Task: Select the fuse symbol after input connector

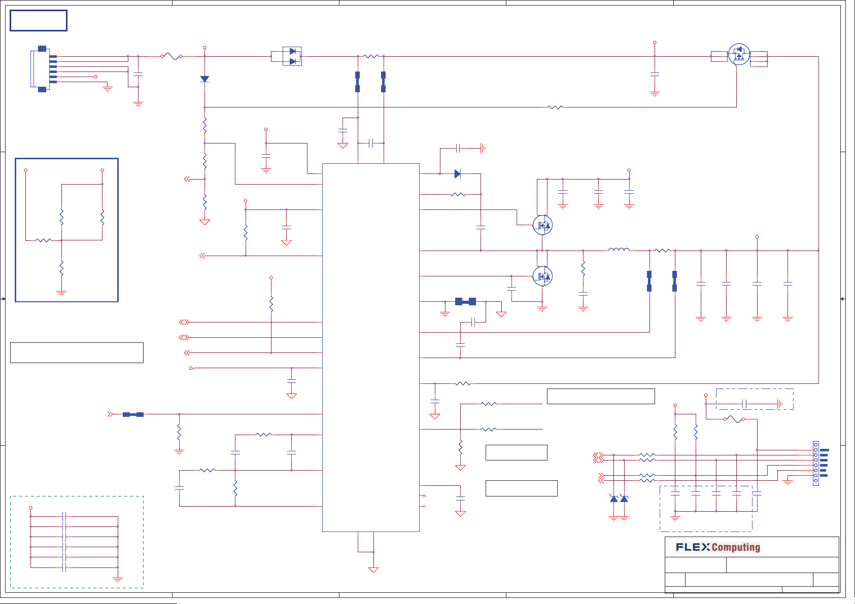Action: pos(172,56)
